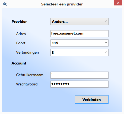Click the Poort label
Image resolution: width=124 pixels, height=114 pixels.
[21, 43]
